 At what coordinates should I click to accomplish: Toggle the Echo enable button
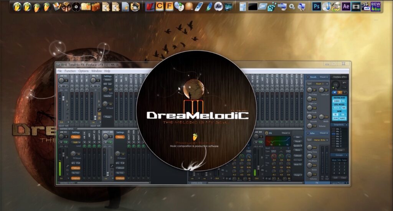tap(308, 134)
